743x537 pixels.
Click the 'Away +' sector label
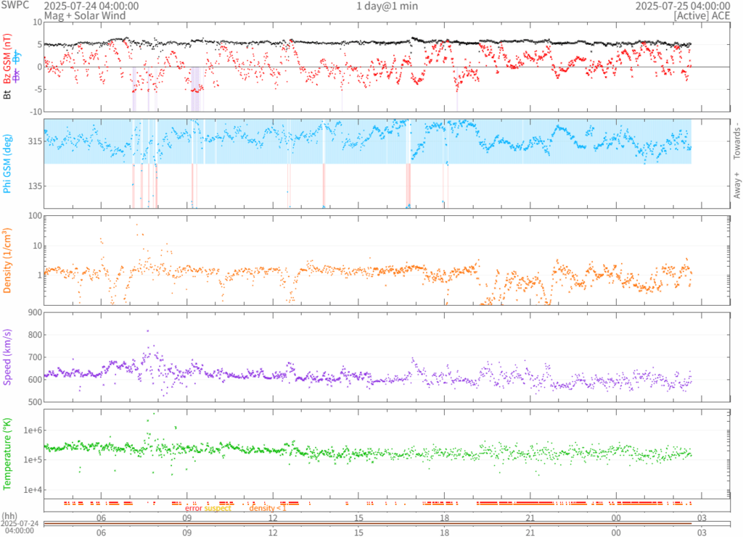click(737, 186)
